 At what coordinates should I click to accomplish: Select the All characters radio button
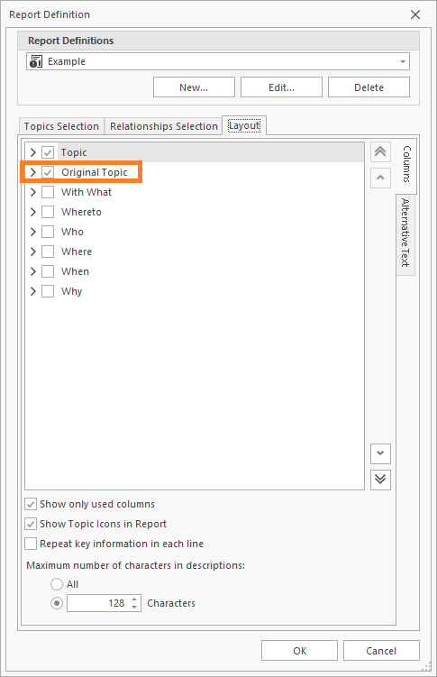pos(57,584)
